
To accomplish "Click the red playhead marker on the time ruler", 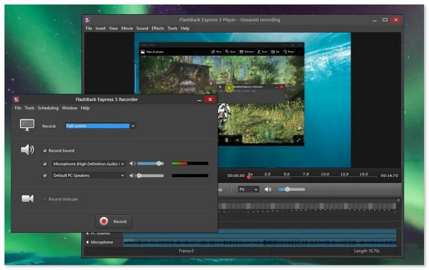I will [249, 177].
